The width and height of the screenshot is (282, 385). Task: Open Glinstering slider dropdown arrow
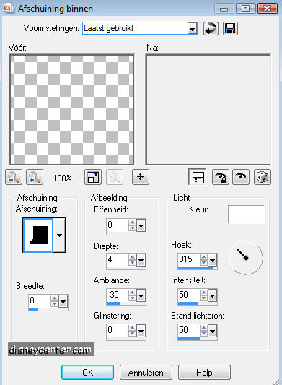(141, 332)
